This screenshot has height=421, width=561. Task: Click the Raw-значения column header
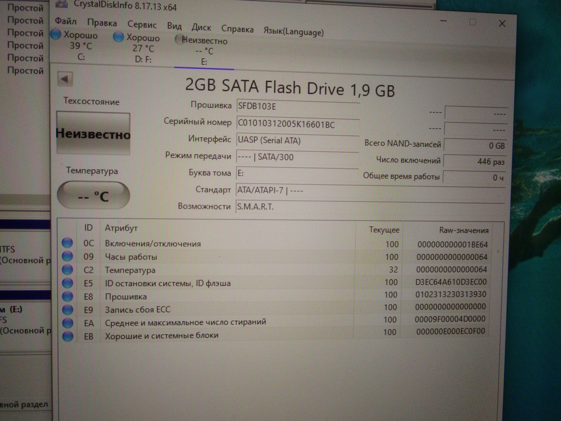(463, 230)
